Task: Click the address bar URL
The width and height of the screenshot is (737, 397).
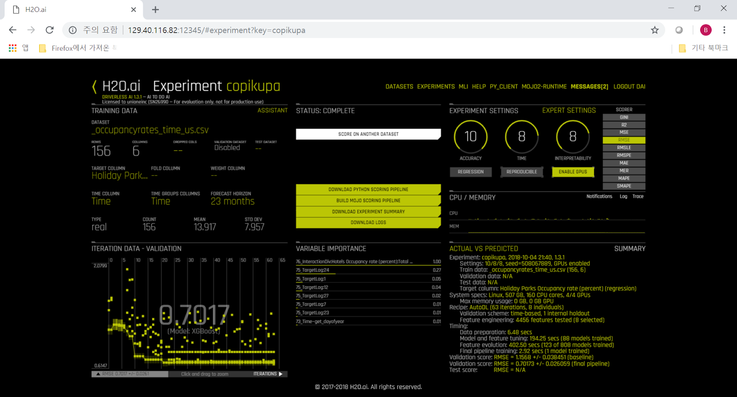Action: point(216,30)
